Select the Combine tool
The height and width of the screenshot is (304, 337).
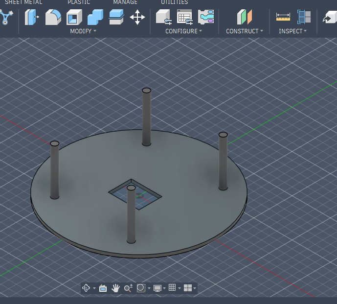point(95,17)
